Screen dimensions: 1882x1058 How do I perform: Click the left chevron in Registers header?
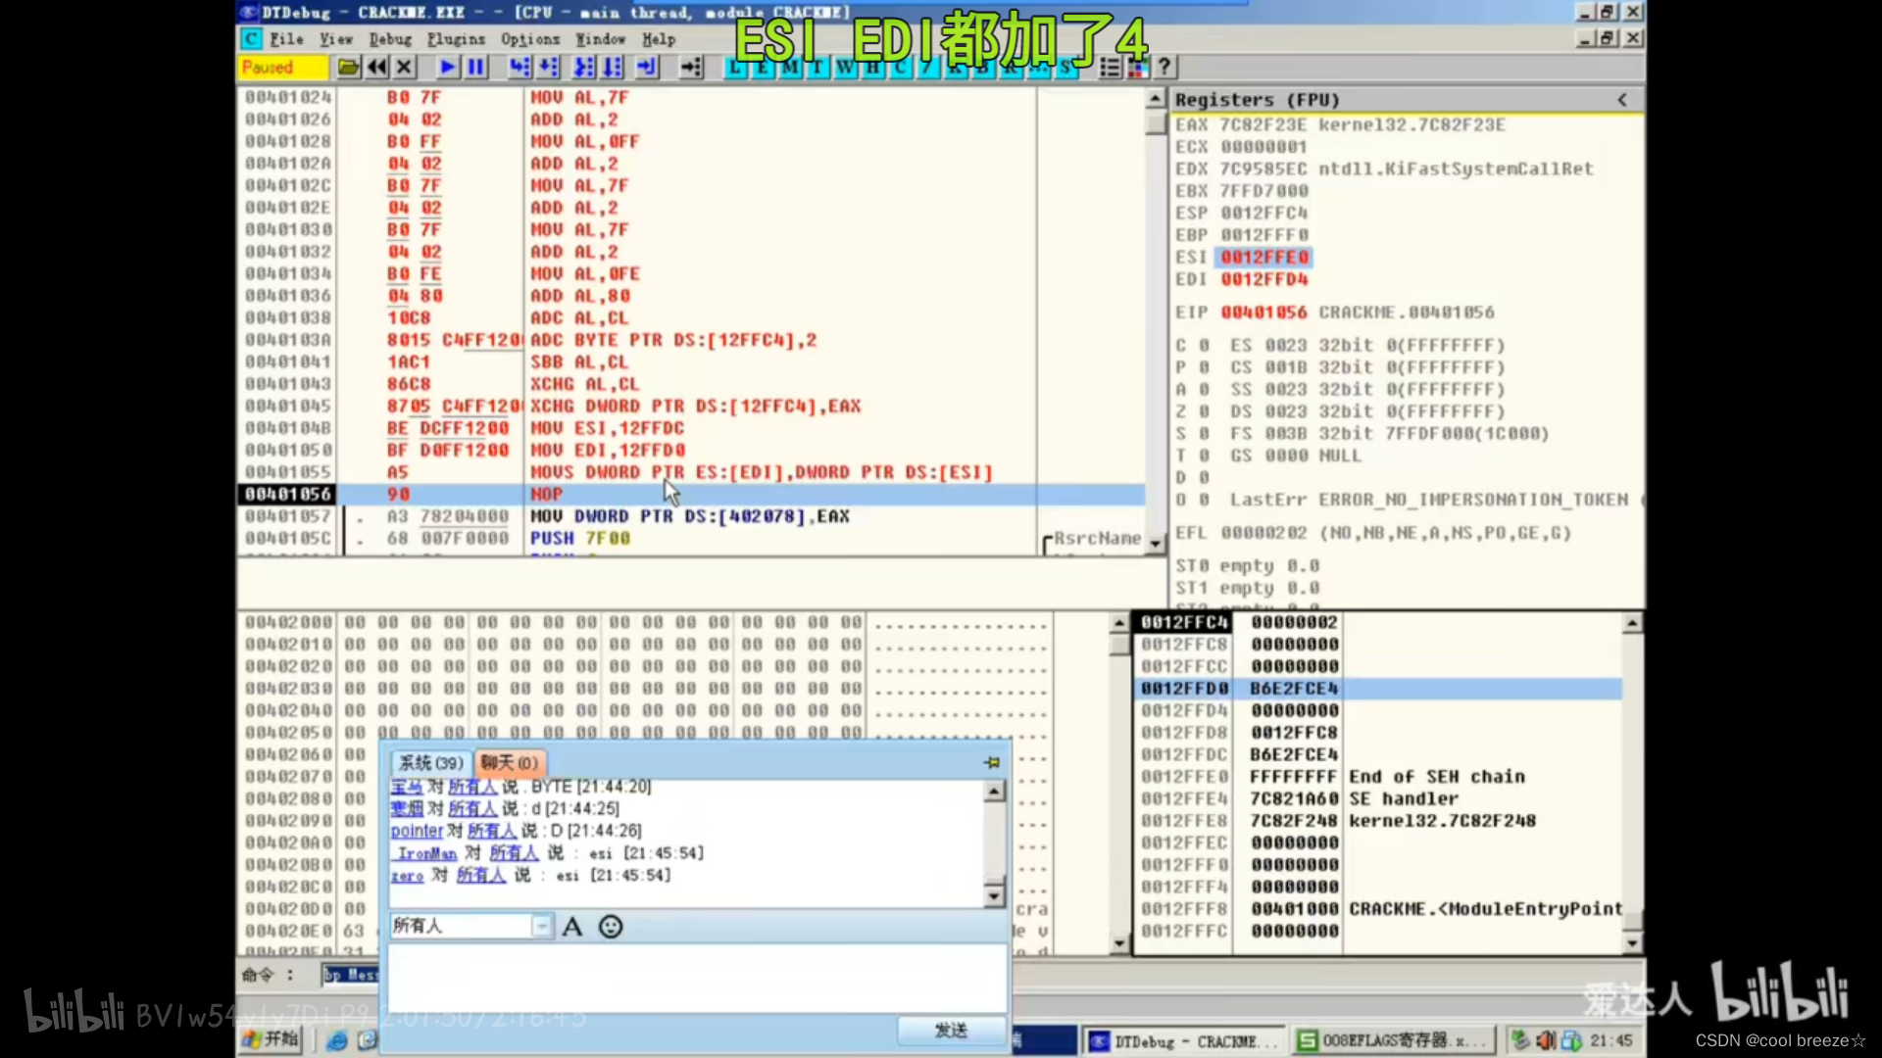[x=1622, y=100]
